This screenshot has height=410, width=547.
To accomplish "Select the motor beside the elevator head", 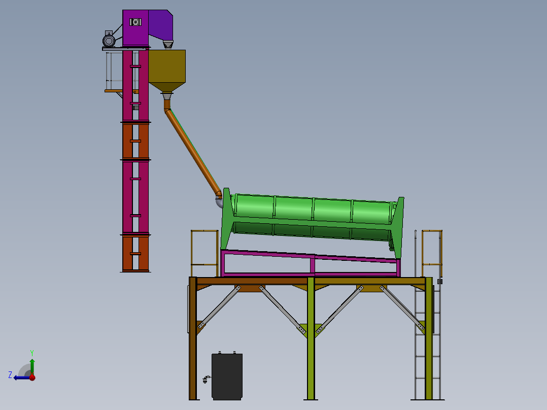I will point(109,39).
